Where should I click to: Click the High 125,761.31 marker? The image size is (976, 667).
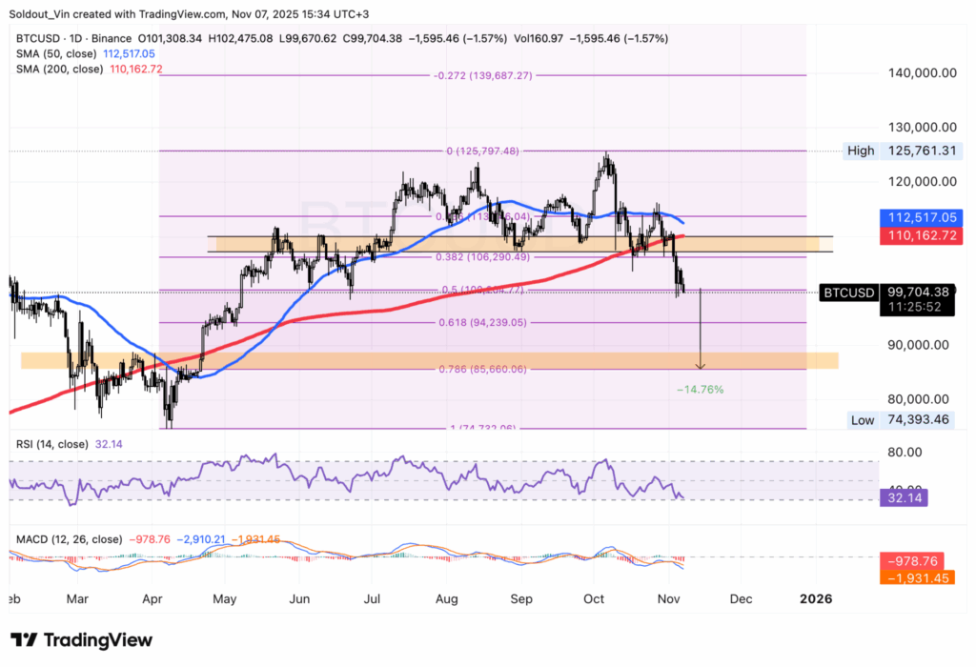pyautogui.click(x=903, y=151)
